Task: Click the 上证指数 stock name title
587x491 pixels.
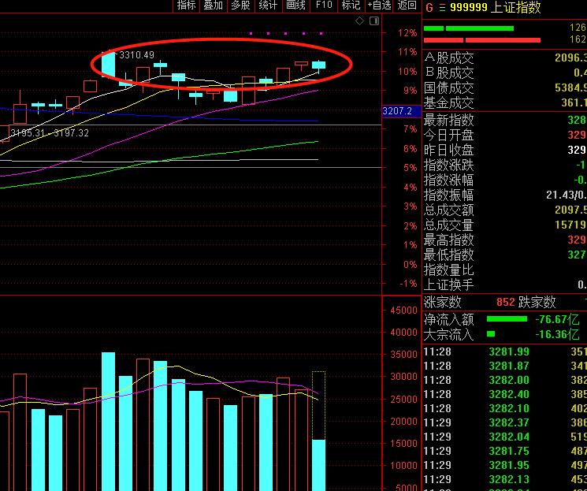Action: (x=517, y=7)
